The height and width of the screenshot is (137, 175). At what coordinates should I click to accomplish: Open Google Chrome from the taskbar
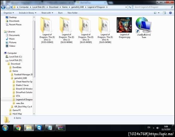point(18,128)
